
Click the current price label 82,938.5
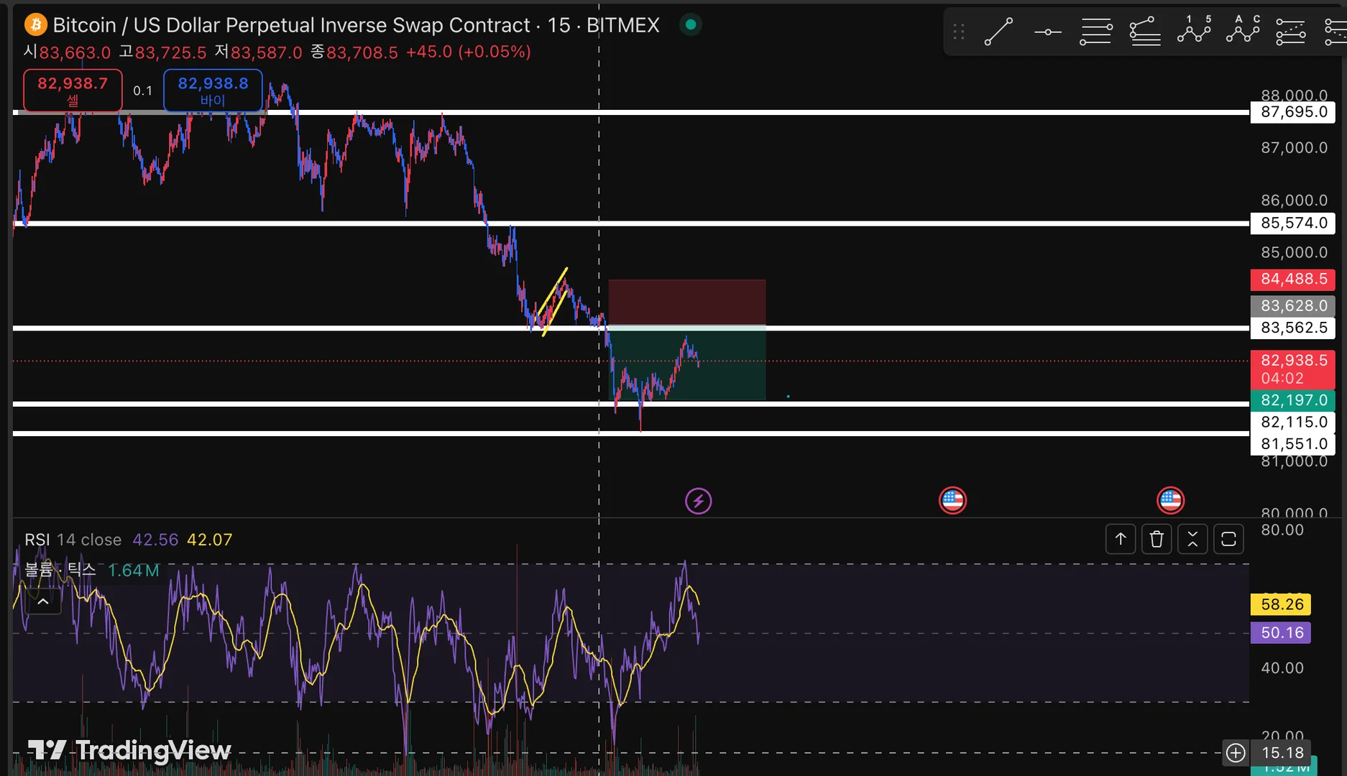pos(1293,369)
